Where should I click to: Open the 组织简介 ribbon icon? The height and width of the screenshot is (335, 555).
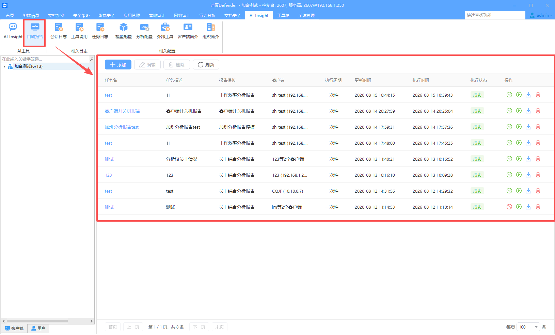coord(211,31)
